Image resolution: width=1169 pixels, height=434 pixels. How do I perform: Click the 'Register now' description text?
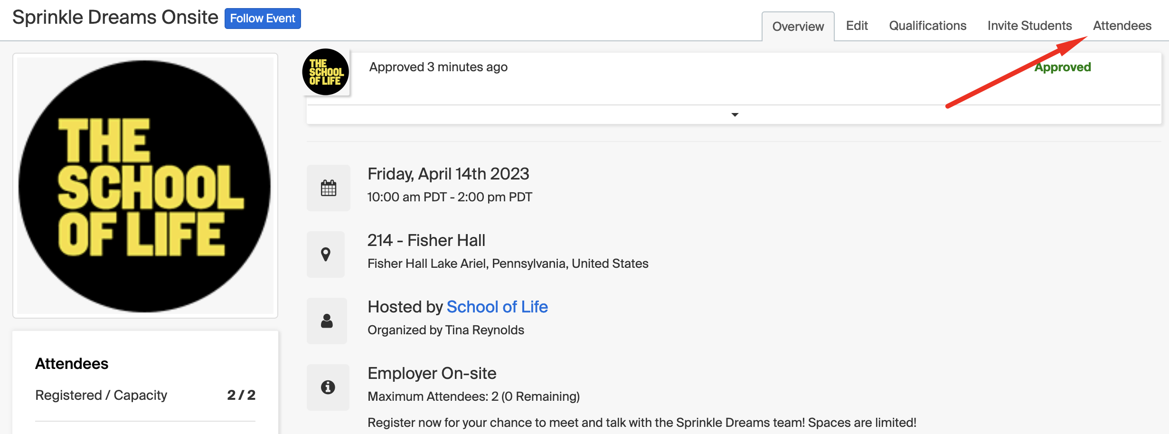642,423
